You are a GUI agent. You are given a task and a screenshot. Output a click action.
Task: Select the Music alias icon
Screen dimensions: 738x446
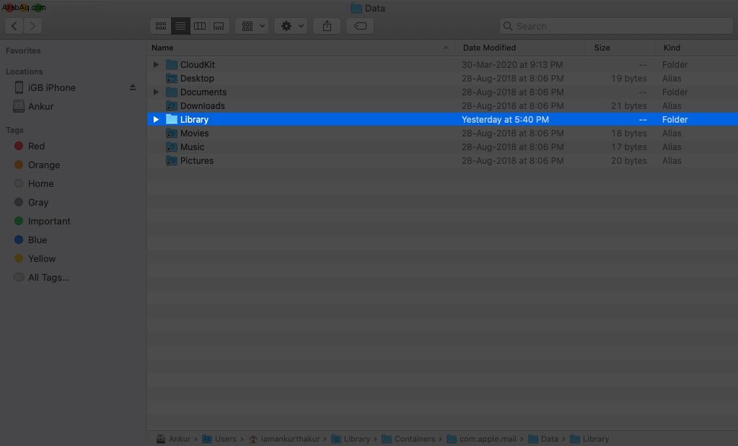[172, 147]
